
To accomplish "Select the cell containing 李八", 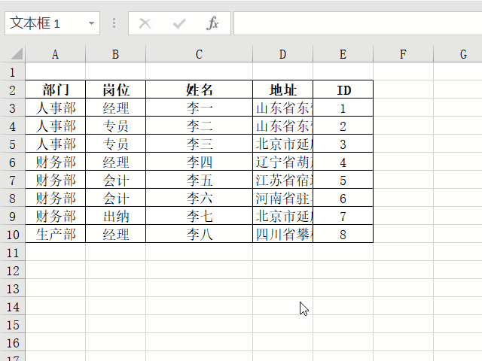I will pos(199,234).
